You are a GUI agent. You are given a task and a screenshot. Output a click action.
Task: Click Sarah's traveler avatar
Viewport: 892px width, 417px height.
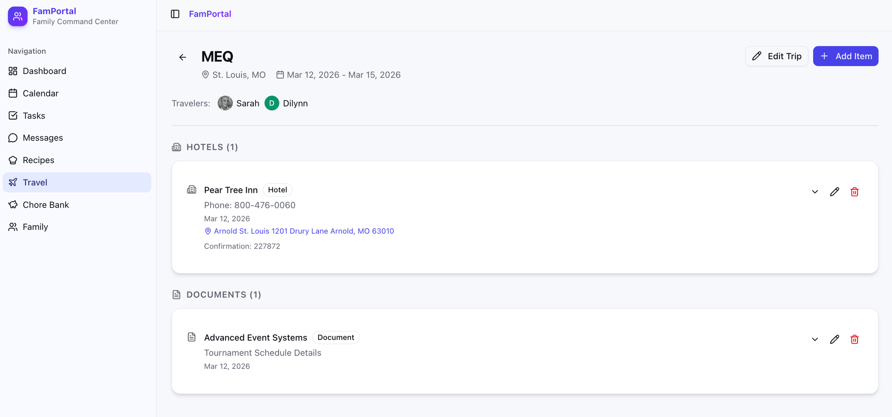pos(225,103)
